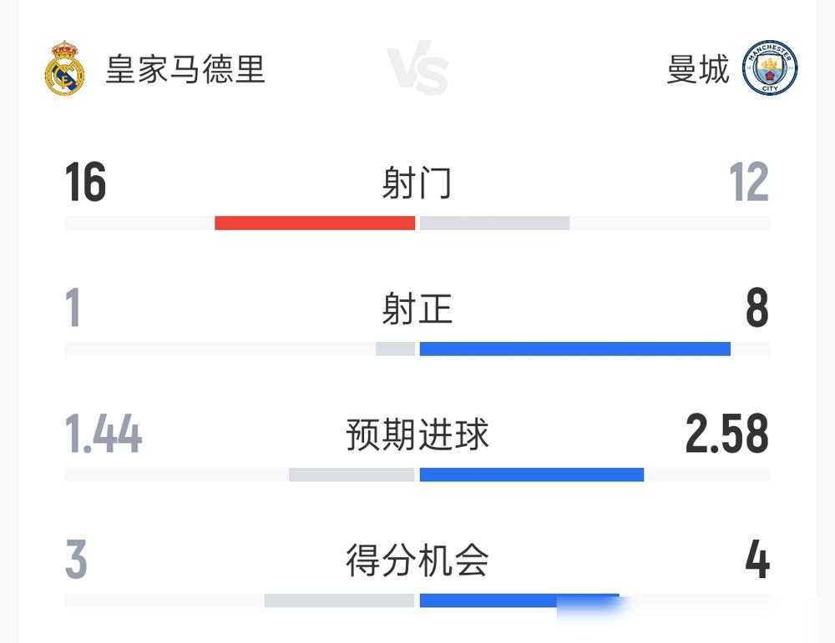This screenshot has height=643, width=835.
Task: Click the expected goals value 2.58
Action: tap(727, 434)
